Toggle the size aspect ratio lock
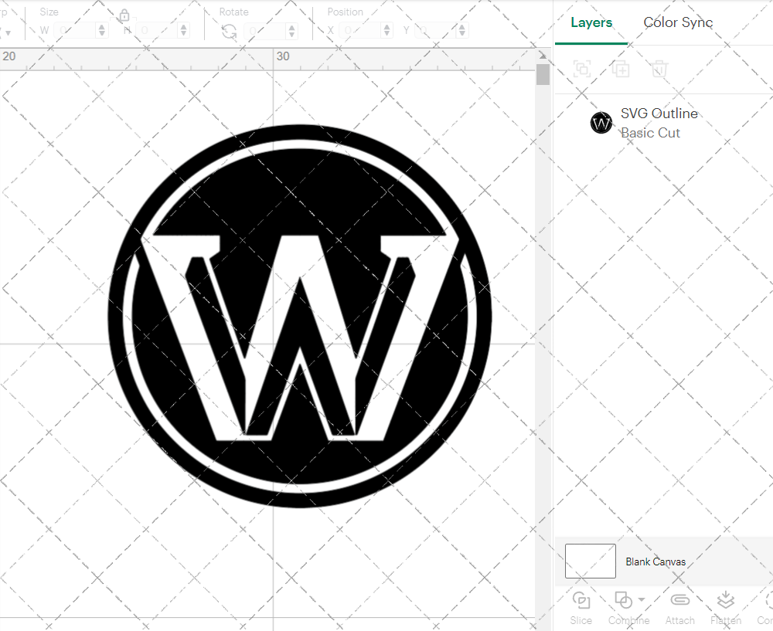 point(124,15)
